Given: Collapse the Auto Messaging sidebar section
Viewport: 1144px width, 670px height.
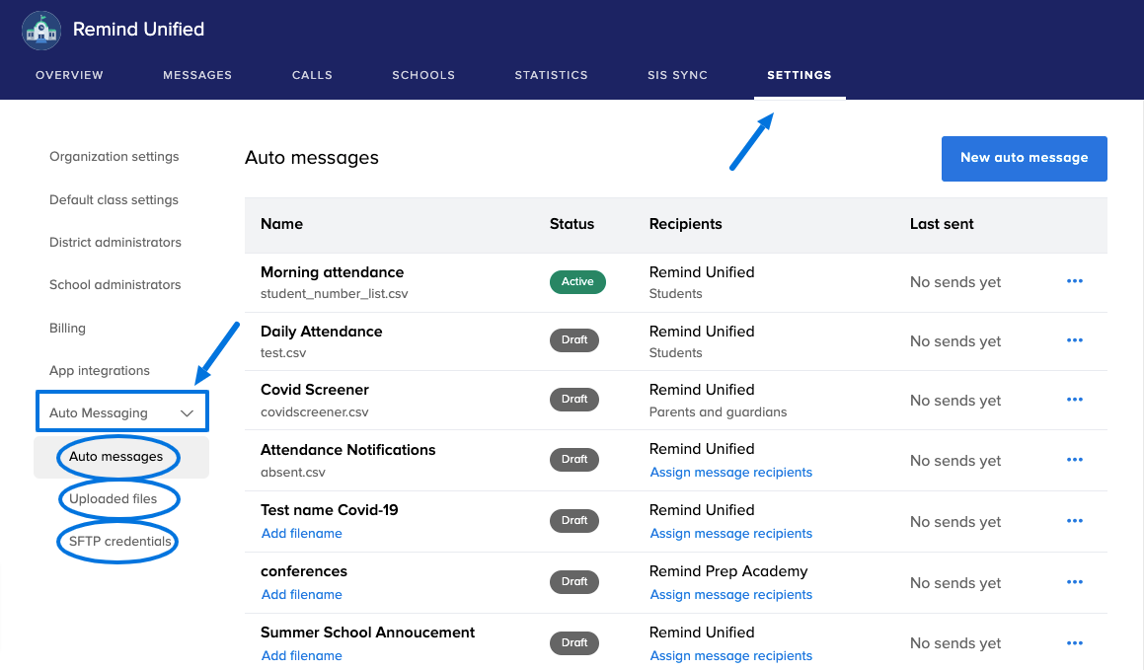Looking at the screenshot, I should 187,413.
